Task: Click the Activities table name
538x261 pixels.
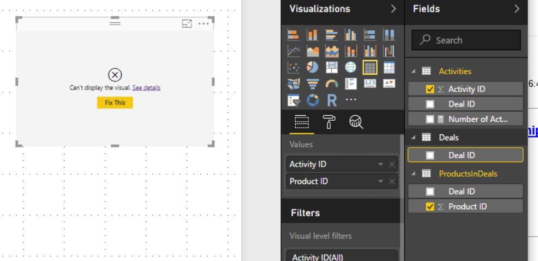Action: 455,72
